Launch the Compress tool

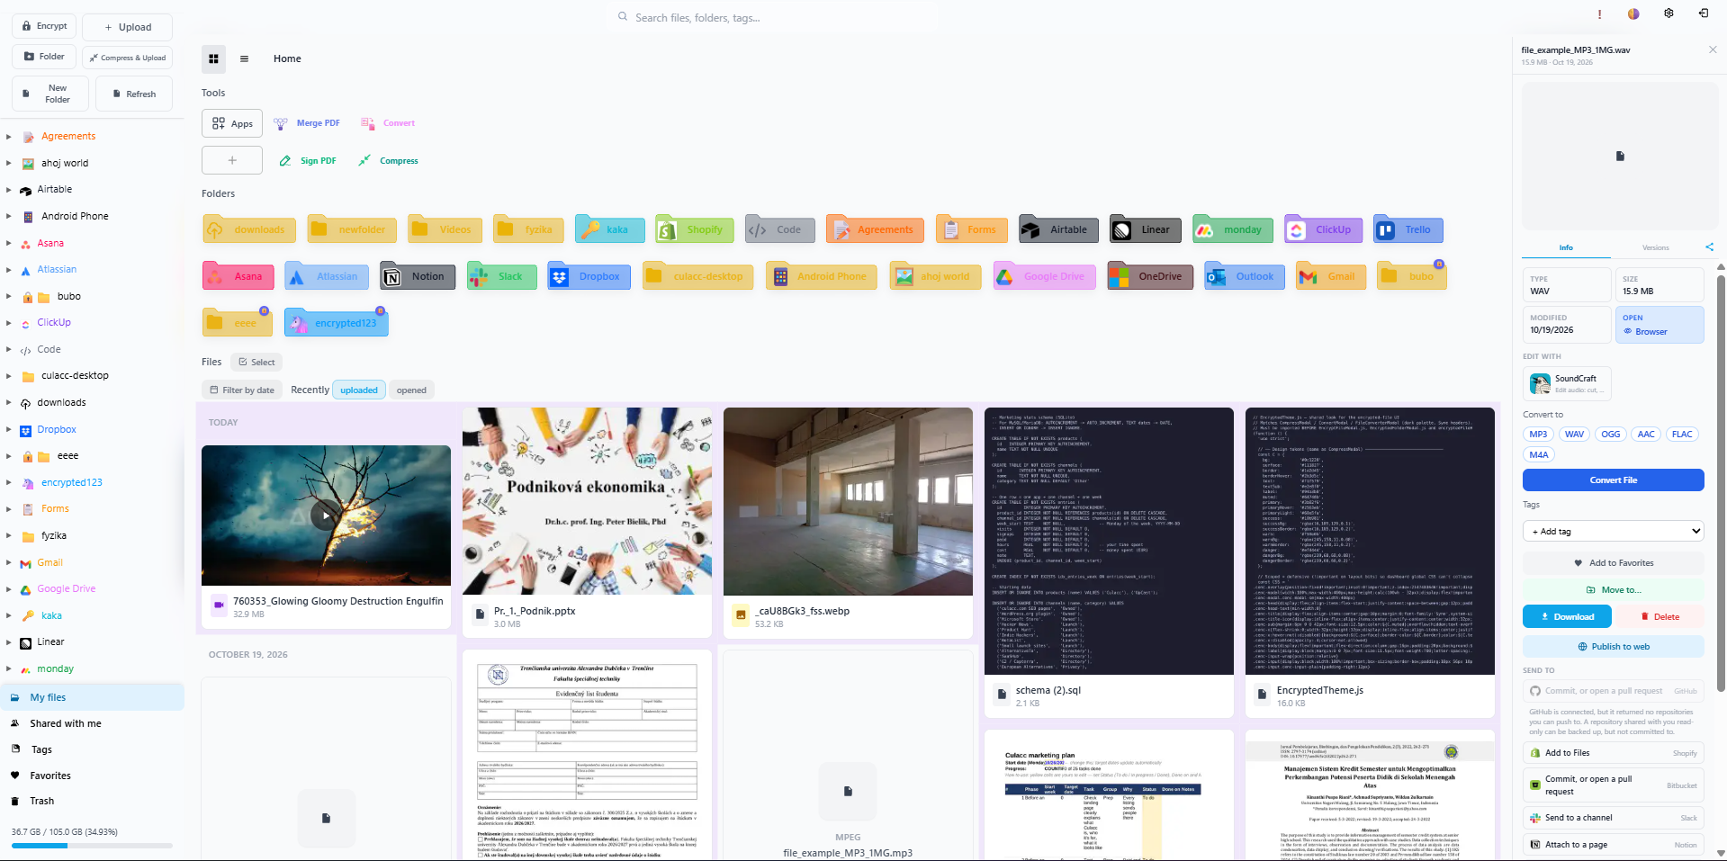coord(389,161)
